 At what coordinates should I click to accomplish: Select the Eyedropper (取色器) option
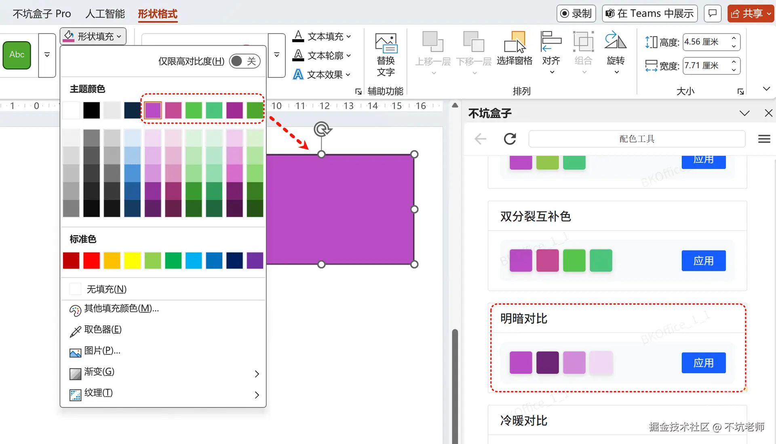click(103, 330)
